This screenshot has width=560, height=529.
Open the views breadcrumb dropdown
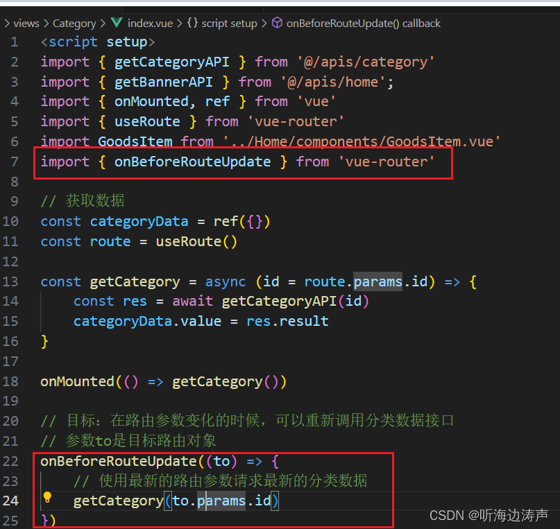point(26,23)
